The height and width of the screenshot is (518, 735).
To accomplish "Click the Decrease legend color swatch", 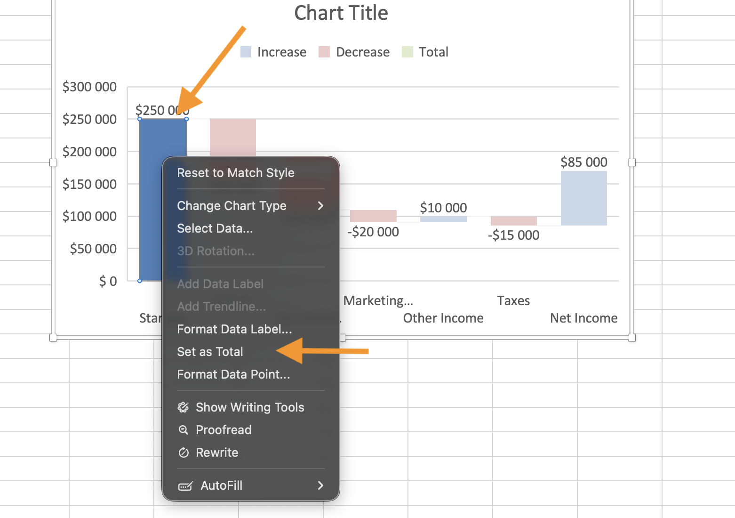I will point(324,52).
